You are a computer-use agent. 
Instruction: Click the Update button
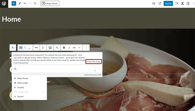click(x=168, y=4)
